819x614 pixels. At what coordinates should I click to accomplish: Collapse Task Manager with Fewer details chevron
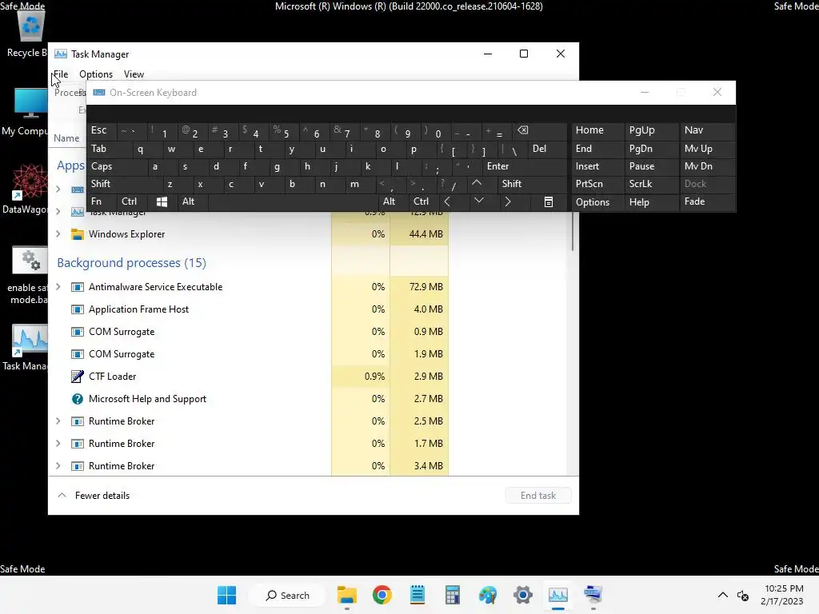pos(62,495)
